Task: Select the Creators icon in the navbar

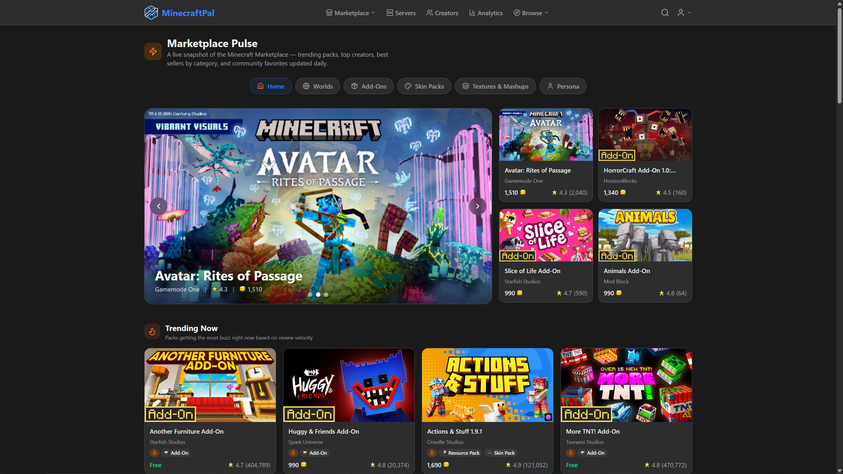Action: pos(429,12)
